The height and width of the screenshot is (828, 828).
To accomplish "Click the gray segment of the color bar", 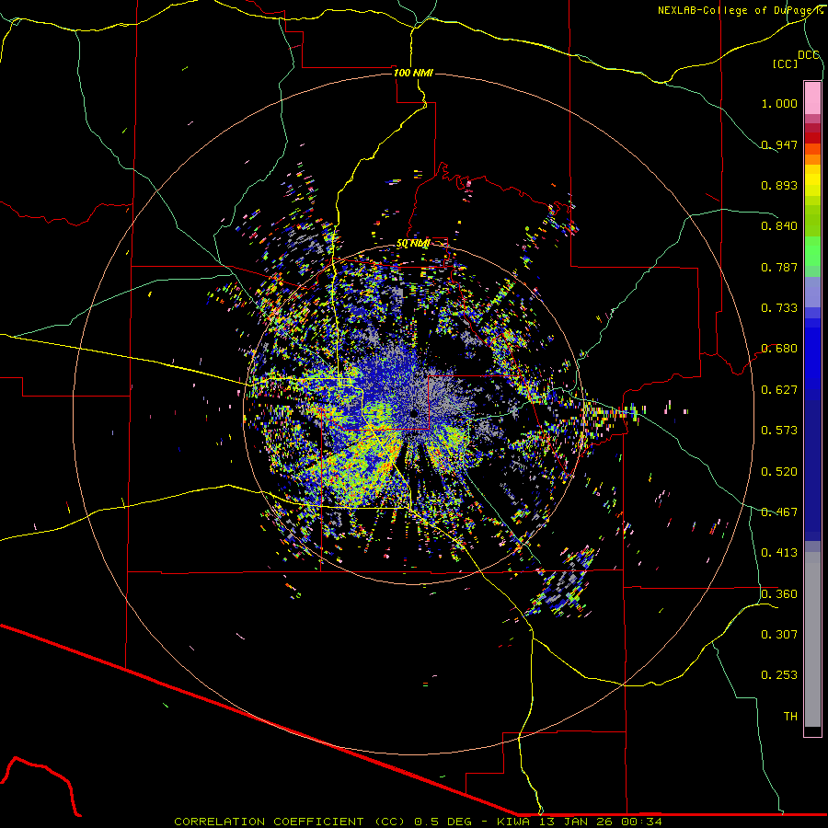I will click(x=812, y=639).
